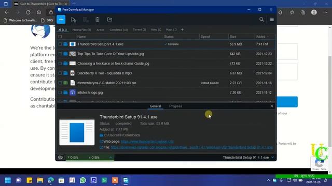Click the Status column header
Screen dimensions: 332x186
tap(181, 37)
